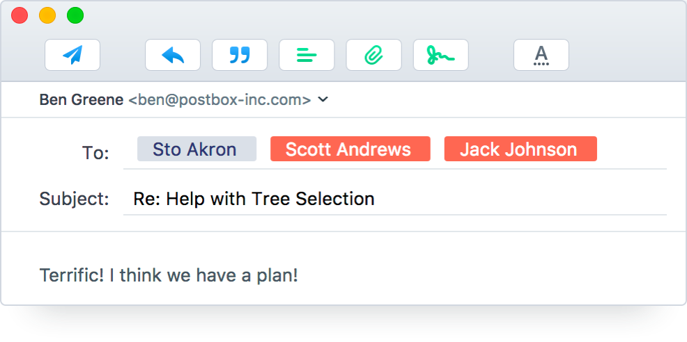Image resolution: width=687 pixels, height=342 pixels.
Task: Attach a file with paperclip icon
Action: pyautogui.click(x=373, y=55)
